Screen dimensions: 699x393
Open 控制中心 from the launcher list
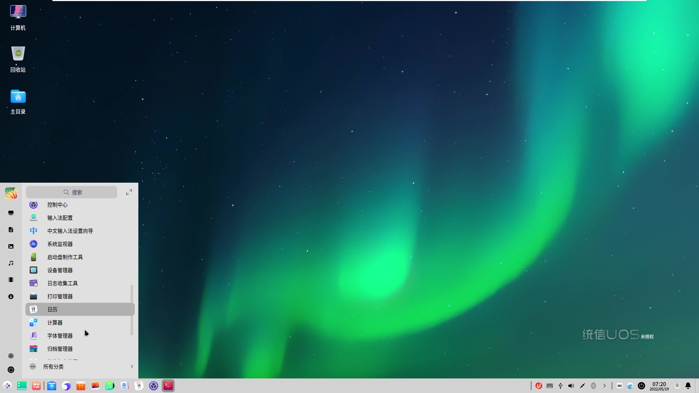pyautogui.click(x=57, y=205)
